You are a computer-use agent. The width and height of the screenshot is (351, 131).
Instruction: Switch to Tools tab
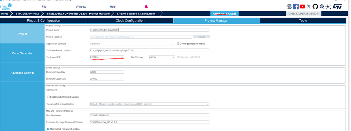303,21
